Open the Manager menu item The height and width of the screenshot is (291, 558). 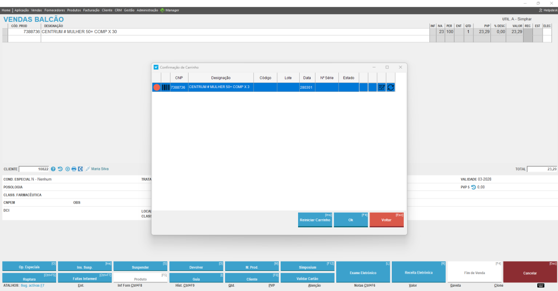pyautogui.click(x=170, y=10)
